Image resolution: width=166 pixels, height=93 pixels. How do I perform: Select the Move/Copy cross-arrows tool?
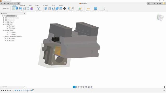tap(65, 8)
